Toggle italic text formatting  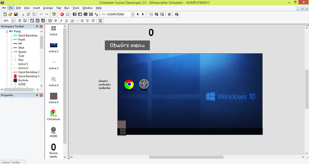61,21
